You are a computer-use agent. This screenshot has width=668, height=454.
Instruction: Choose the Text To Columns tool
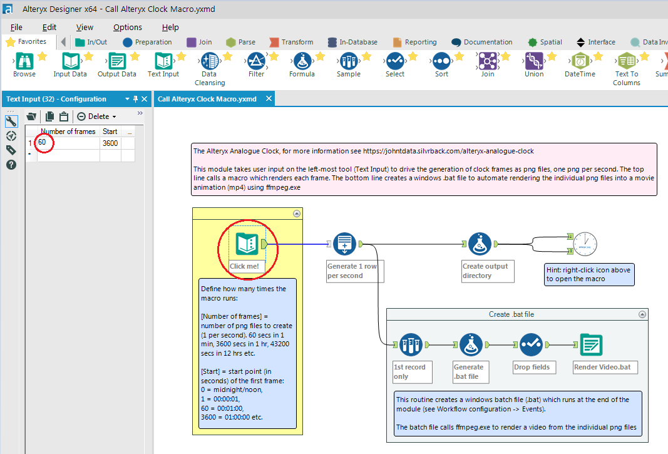[x=627, y=61]
